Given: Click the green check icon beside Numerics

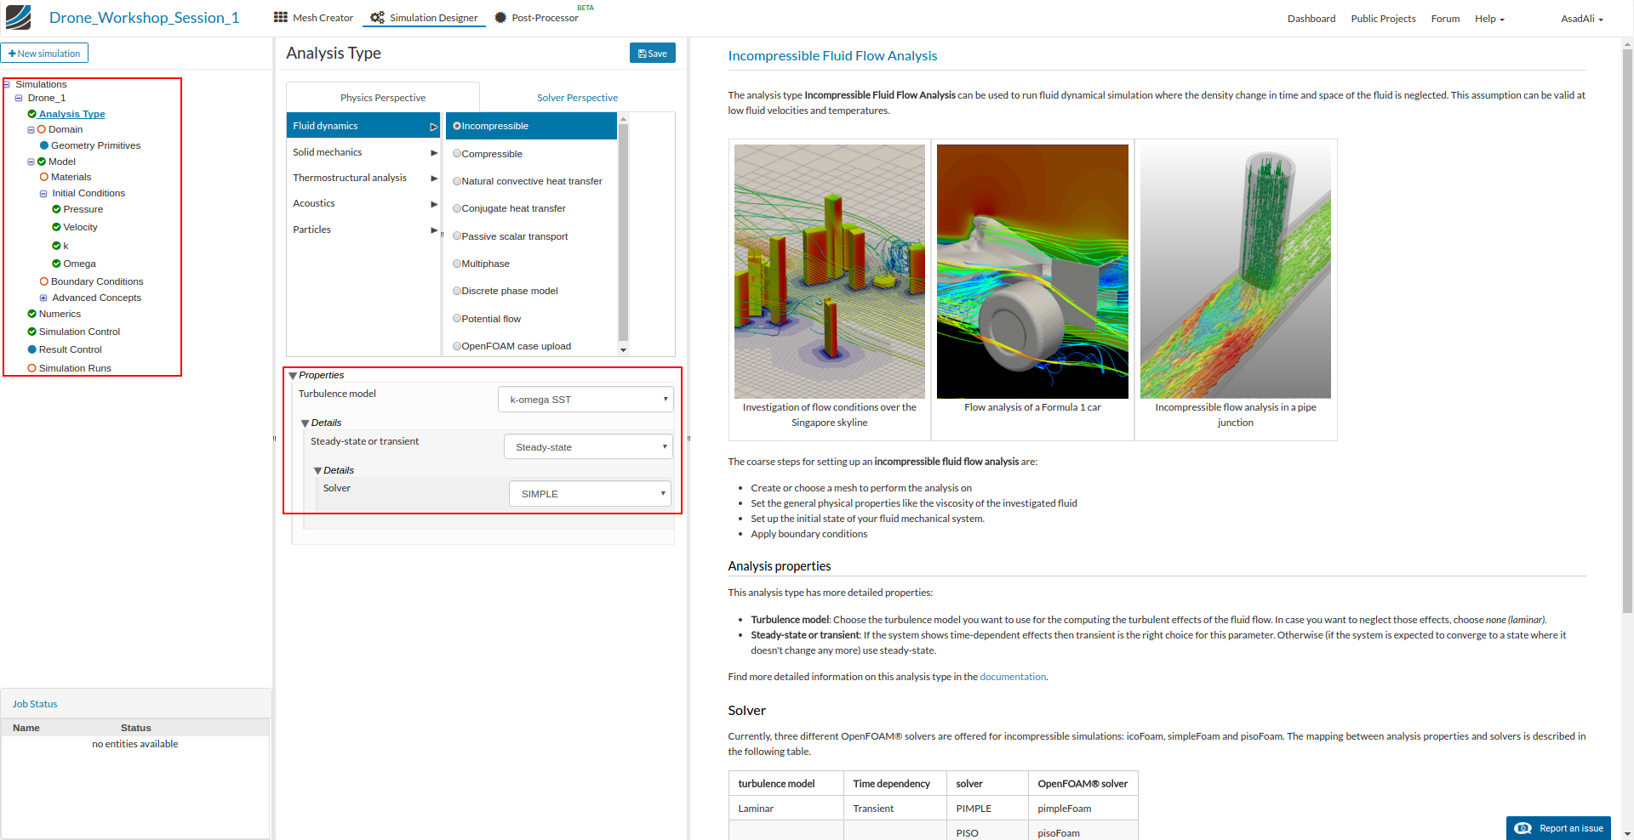Looking at the screenshot, I should [x=31, y=314].
